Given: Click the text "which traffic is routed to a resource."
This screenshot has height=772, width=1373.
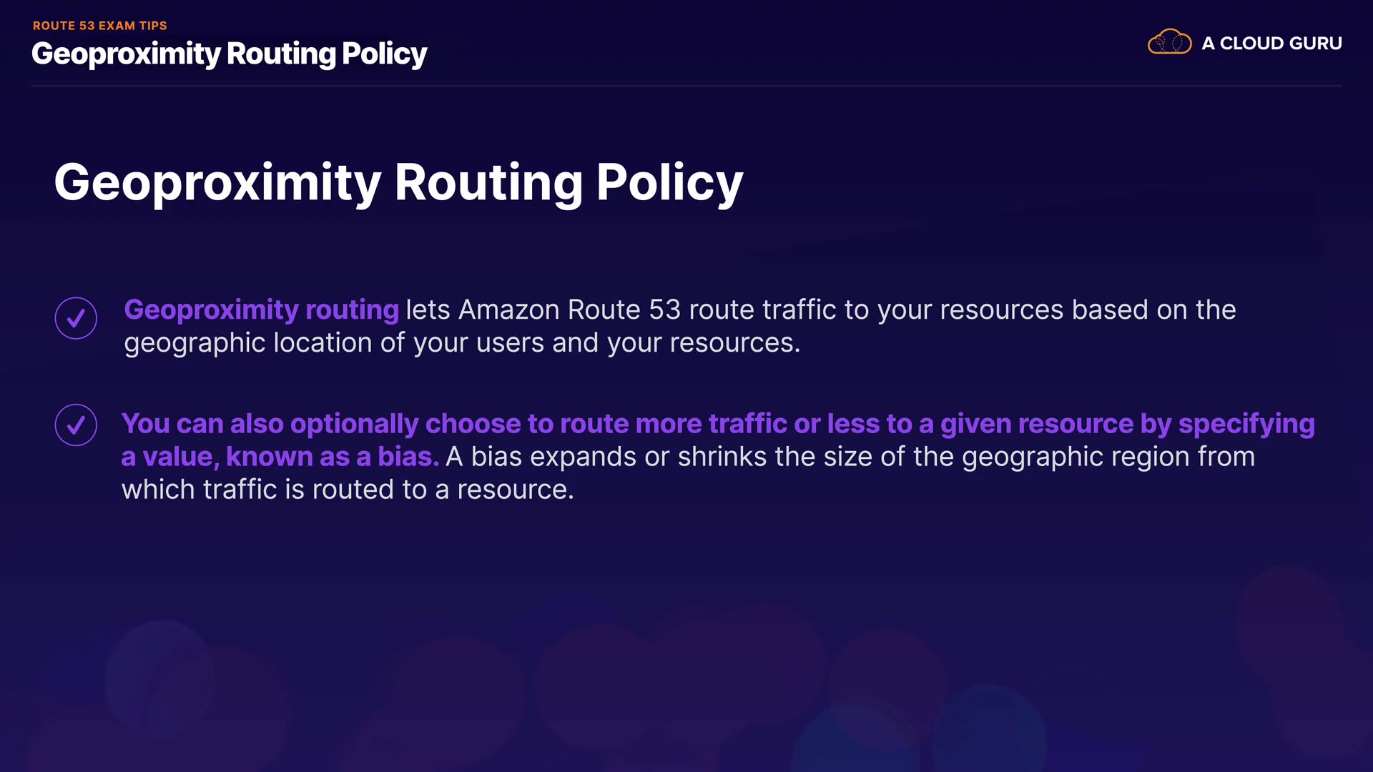Looking at the screenshot, I should pyautogui.click(x=348, y=490).
